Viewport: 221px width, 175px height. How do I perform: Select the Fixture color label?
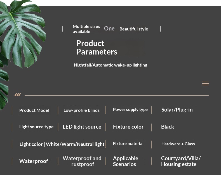click(x=128, y=127)
